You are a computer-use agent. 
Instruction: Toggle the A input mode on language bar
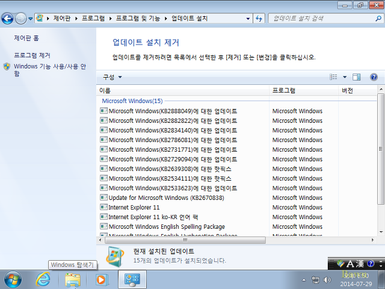350,264
